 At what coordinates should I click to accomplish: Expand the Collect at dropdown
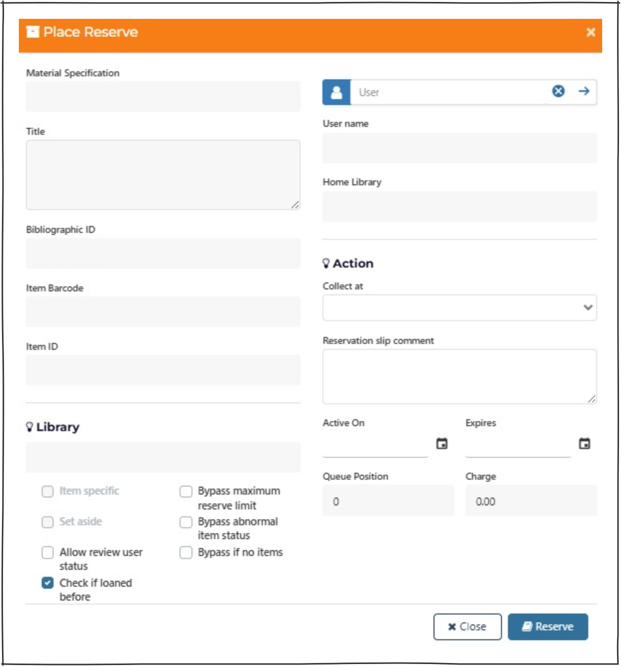459,308
